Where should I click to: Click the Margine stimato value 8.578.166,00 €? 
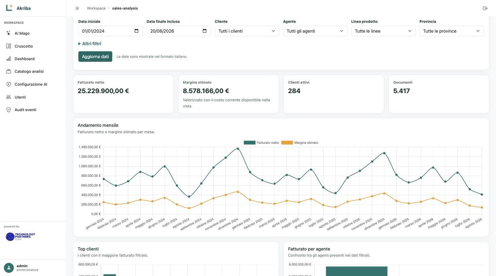[206, 91]
